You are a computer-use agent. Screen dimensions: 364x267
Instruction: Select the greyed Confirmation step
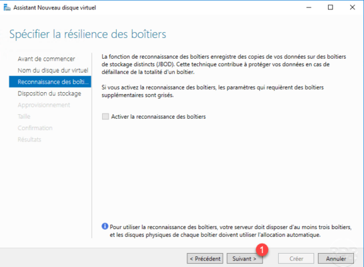pos(35,128)
